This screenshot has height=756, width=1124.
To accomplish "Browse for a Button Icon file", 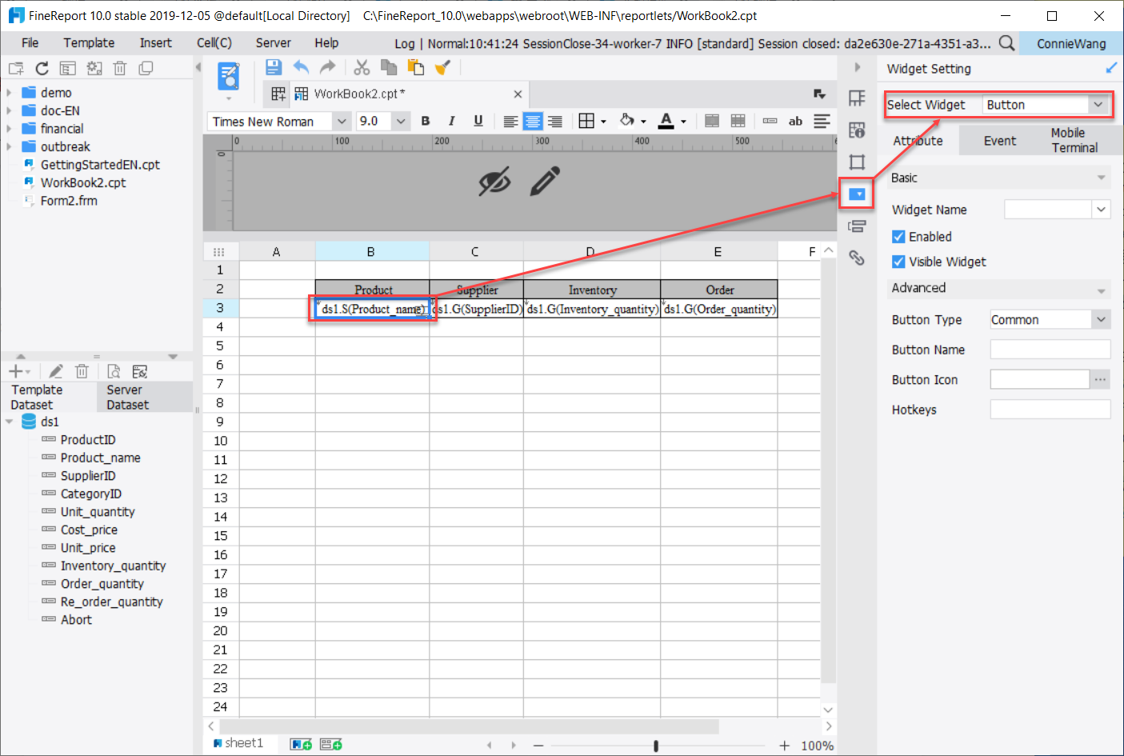I will (1101, 379).
